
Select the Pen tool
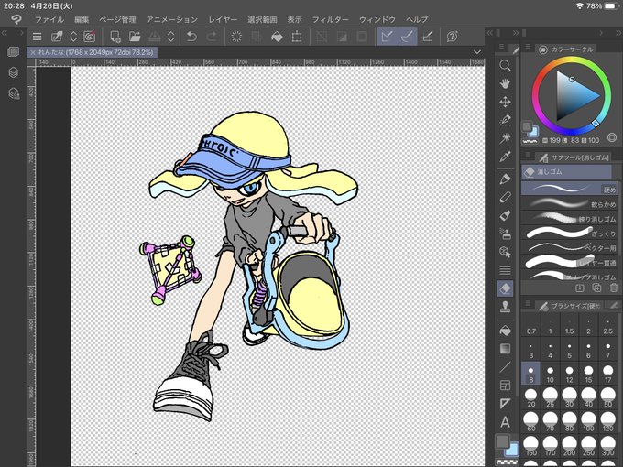pos(505,179)
